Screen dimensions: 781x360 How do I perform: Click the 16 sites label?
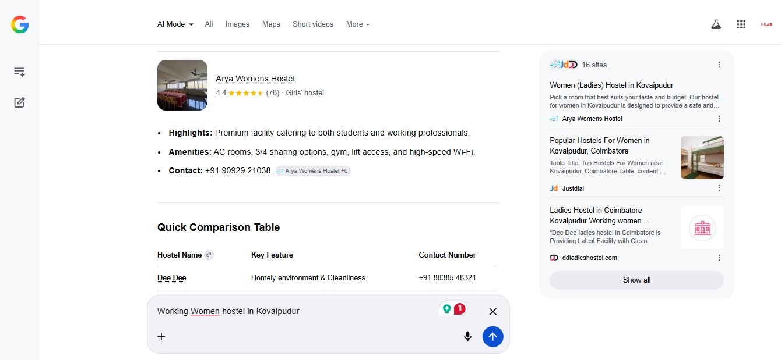click(594, 65)
